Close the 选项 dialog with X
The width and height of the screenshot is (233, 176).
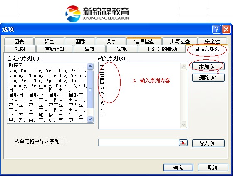pyautogui.click(x=226, y=29)
